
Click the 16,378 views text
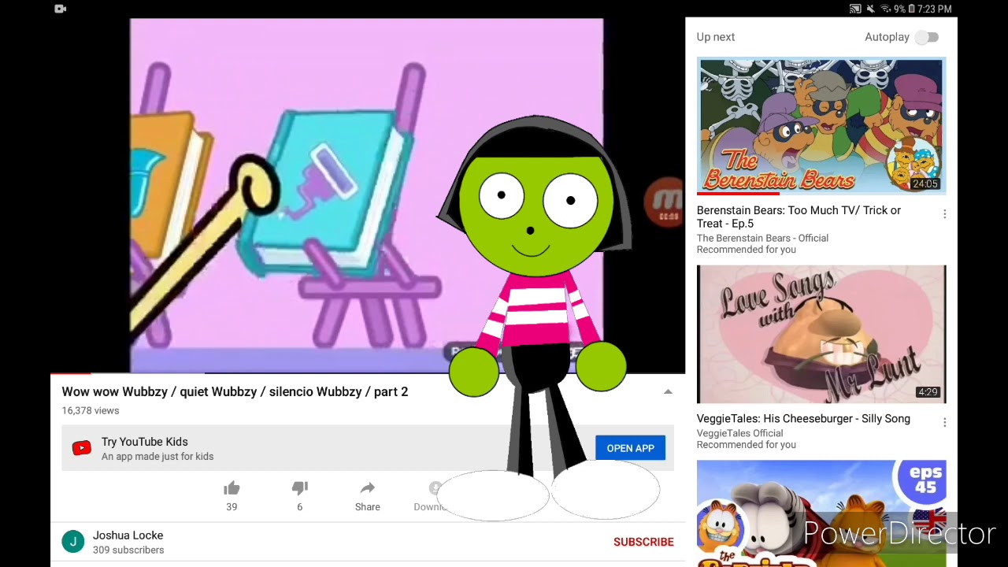point(91,410)
